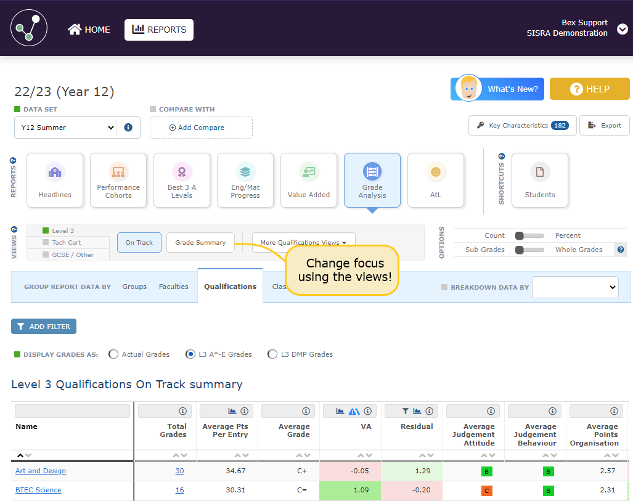Open the Students shortcut
Viewport: 633px width, 501px height.
click(540, 180)
